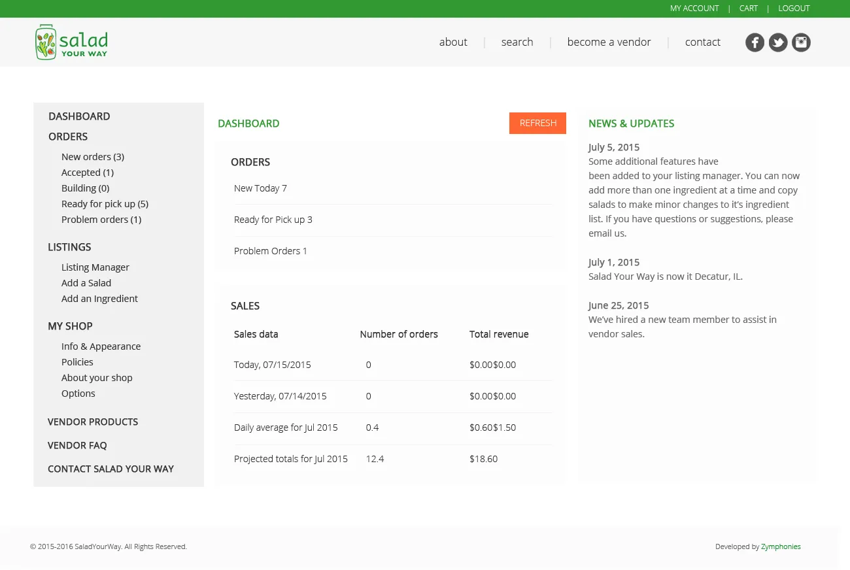Click the orange Refresh button
The width and height of the screenshot is (850, 570).
pyautogui.click(x=537, y=123)
